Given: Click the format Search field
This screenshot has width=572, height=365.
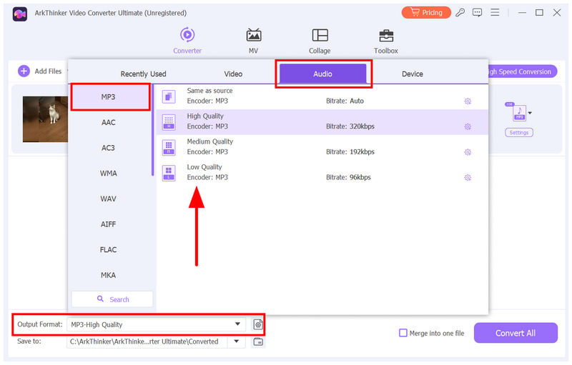Looking at the screenshot, I should click(x=112, y=299).
